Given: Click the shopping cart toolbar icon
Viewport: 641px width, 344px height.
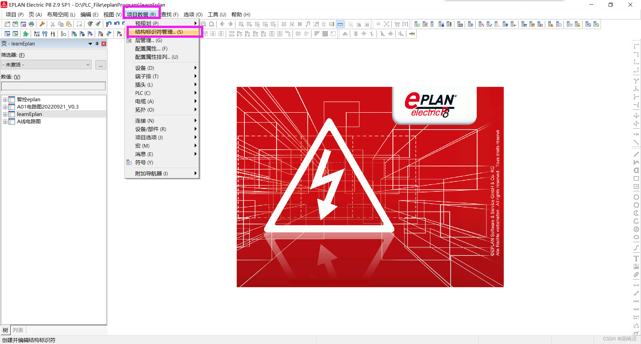Looking at the screenshot, I should pos(397,24).
